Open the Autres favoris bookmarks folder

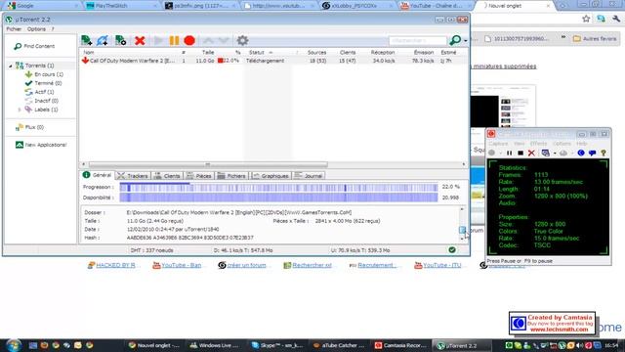[595, 39]
